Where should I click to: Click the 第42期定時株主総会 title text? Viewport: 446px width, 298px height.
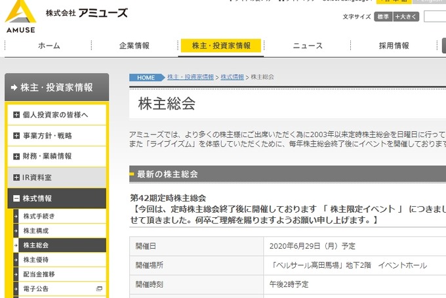pyautogui.click(x=168, y=198)
